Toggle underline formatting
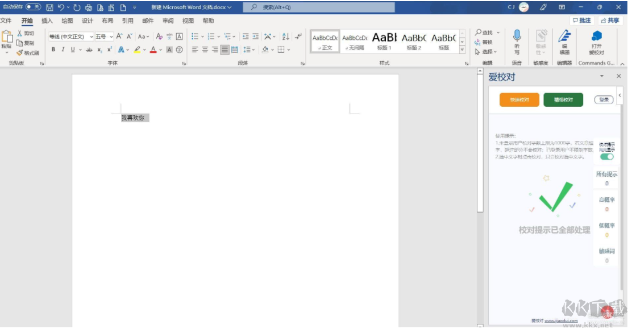 point(73,49)
